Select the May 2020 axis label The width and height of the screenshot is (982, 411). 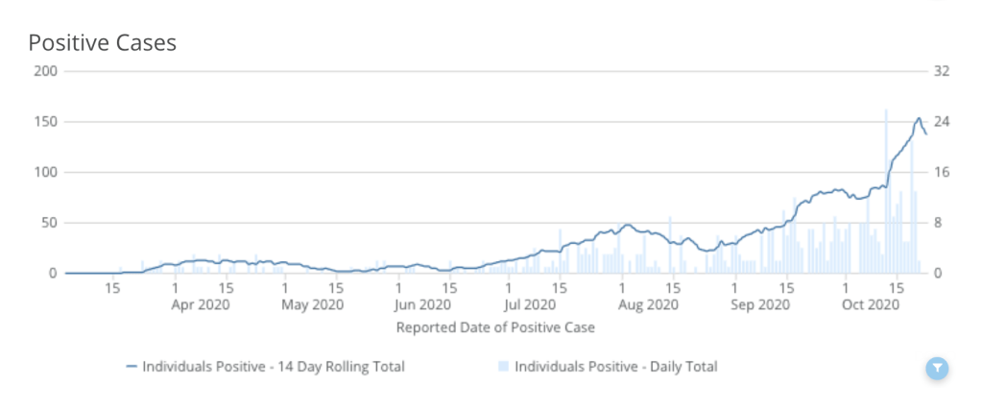(x=313, y=305)
